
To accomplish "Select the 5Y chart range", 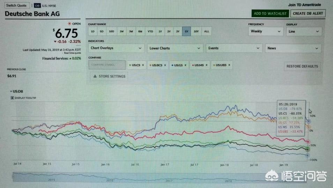I will 186,31.
